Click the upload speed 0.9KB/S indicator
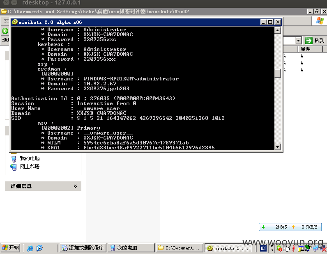This screenshot has height=254, width=327. point(306,227)
